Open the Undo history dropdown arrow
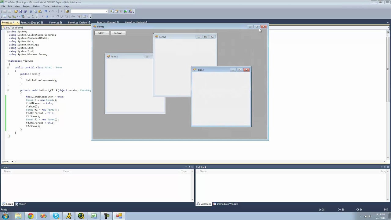391x220 pixels. [49, 11]
